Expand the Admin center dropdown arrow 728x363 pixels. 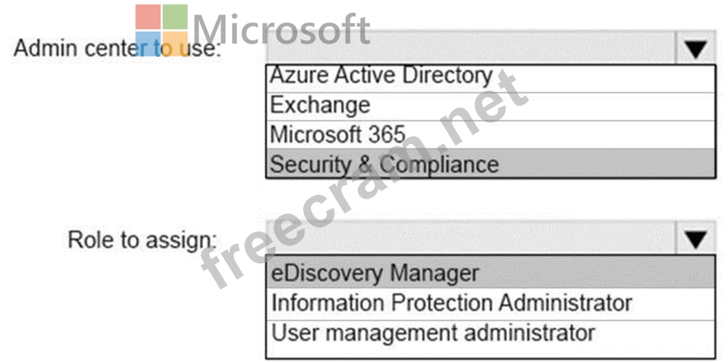coord(695,49)
